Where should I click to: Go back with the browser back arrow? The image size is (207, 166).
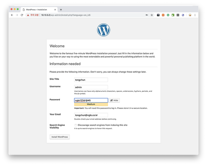(x=12, y=15)
